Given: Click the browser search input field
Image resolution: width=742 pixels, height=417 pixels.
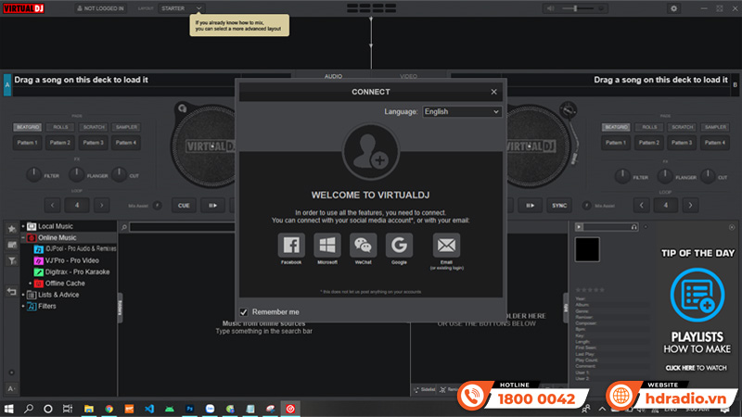Looking at the screenshot, I should (x=182, y=227).
